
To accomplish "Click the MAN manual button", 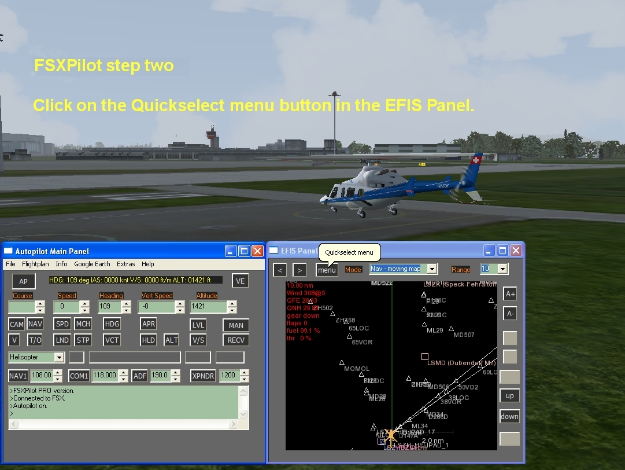I will (x=236, y=325).
